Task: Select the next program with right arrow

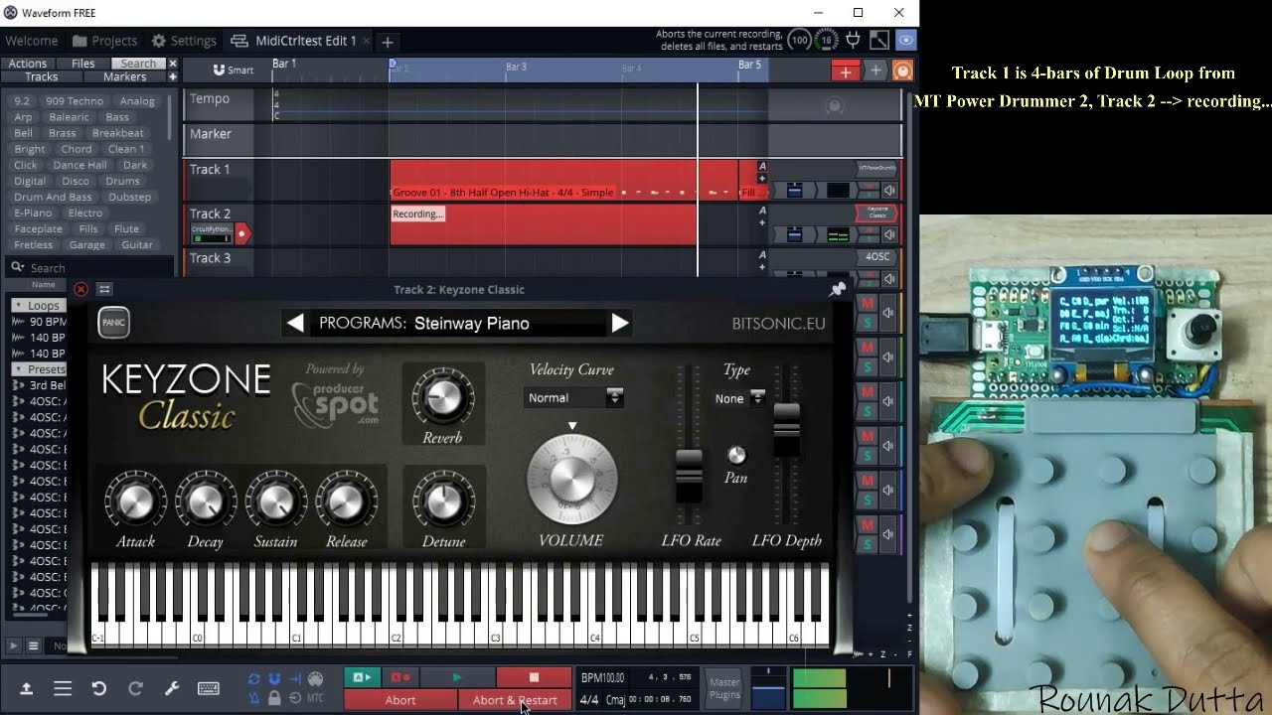Action: [x=620, y=323]
